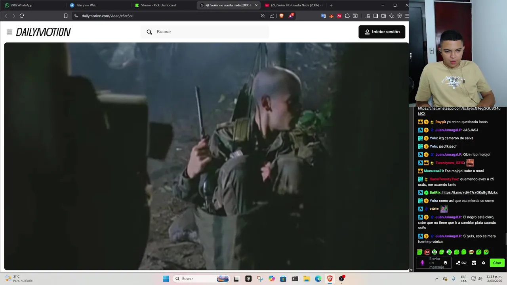Click the Dailymotion logo
Screen dimensions: 507x285
(x=43, y=32)
